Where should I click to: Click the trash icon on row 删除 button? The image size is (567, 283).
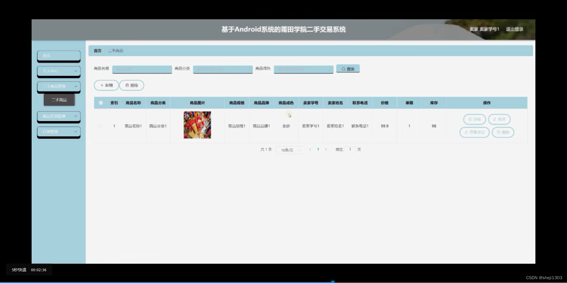(498, 132)
